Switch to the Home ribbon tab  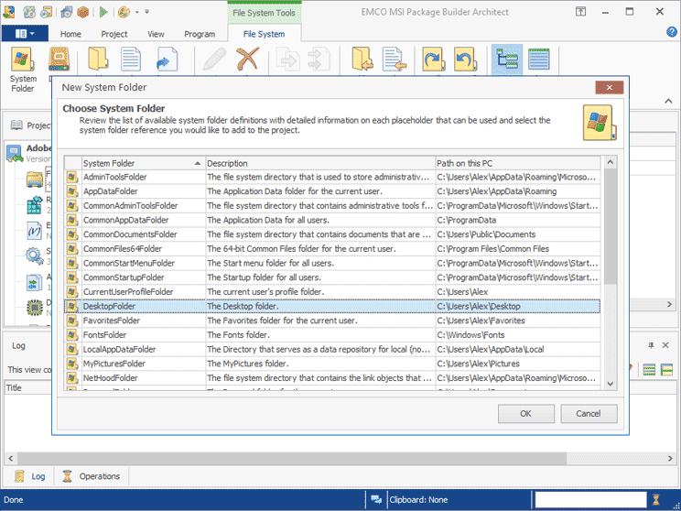point(70,34)
